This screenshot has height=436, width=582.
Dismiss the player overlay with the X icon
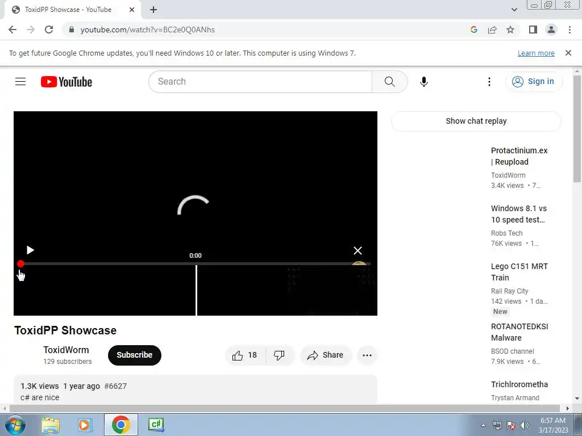click(x=357, y=250)
